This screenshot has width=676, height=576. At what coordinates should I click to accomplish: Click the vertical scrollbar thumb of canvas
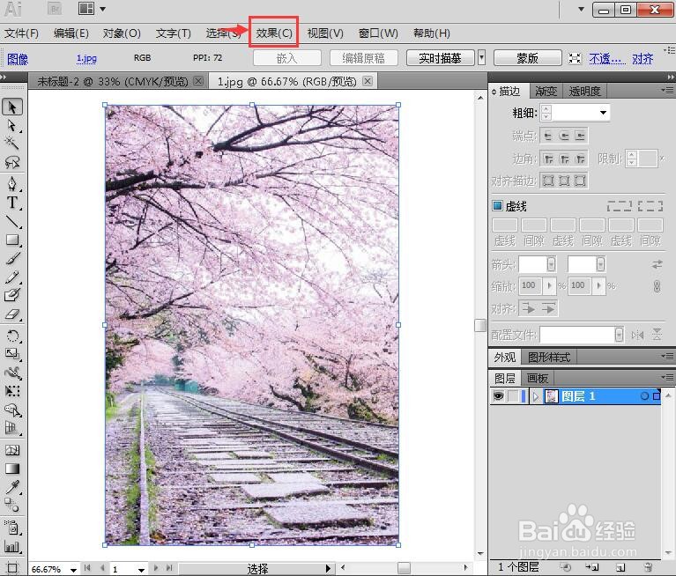(x=480, y=325)
